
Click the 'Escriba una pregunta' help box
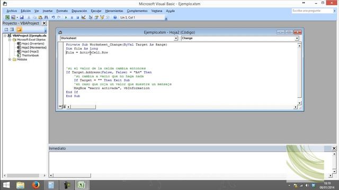click(312, 11)
